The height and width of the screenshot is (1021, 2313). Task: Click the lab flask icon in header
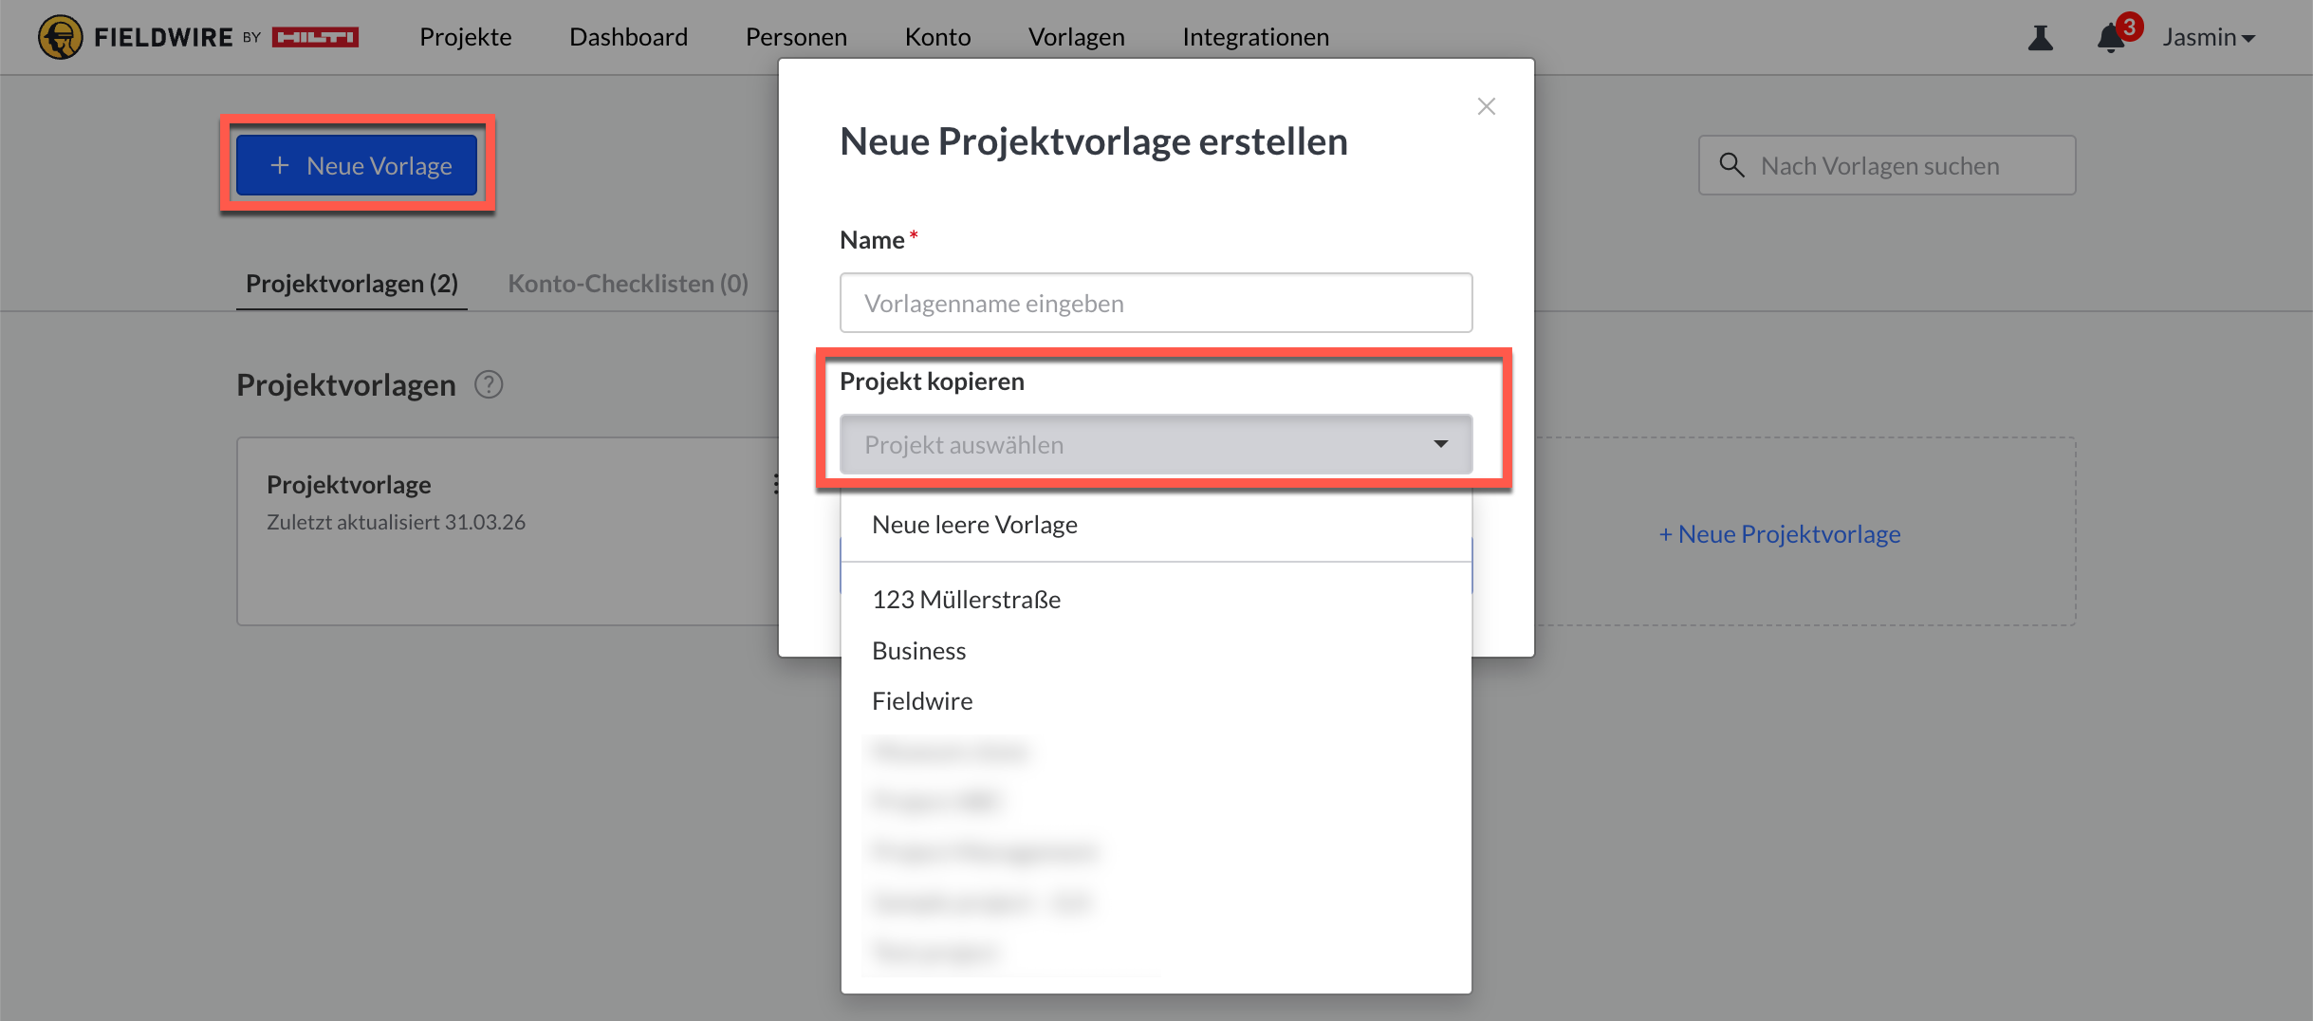[x=2040, y=38]
